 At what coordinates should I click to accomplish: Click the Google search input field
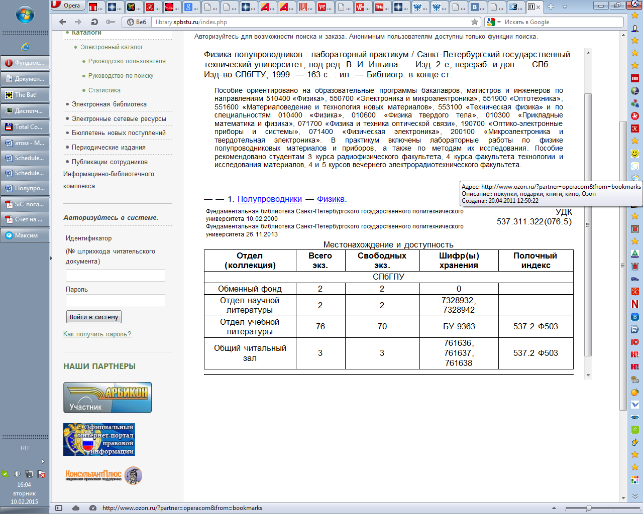[x=563, y=22]
